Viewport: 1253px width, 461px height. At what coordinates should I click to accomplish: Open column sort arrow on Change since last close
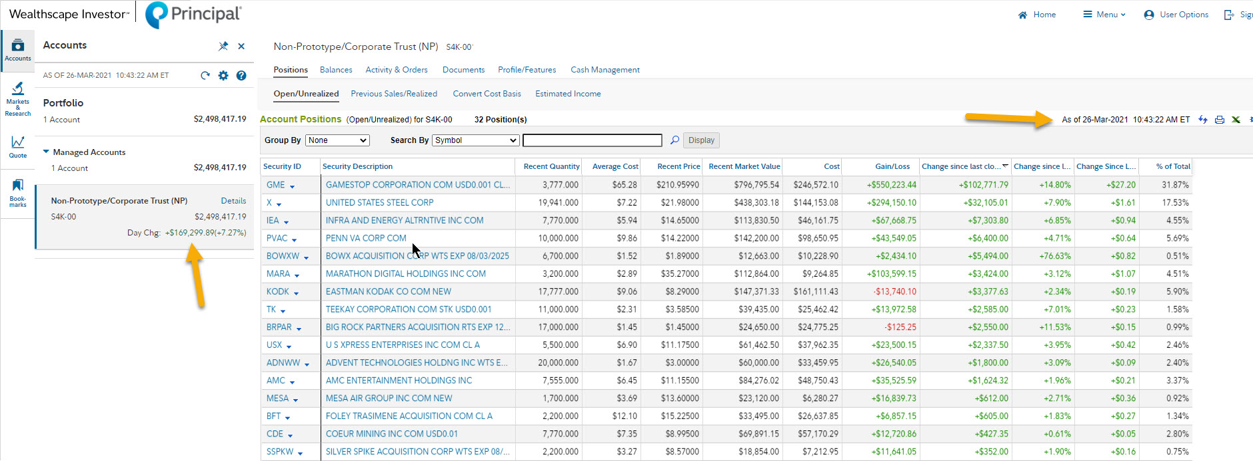[x=1005, y=166]
